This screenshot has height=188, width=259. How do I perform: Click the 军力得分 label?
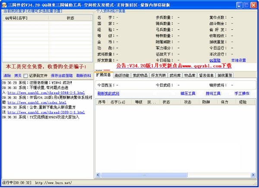[164, 48]
